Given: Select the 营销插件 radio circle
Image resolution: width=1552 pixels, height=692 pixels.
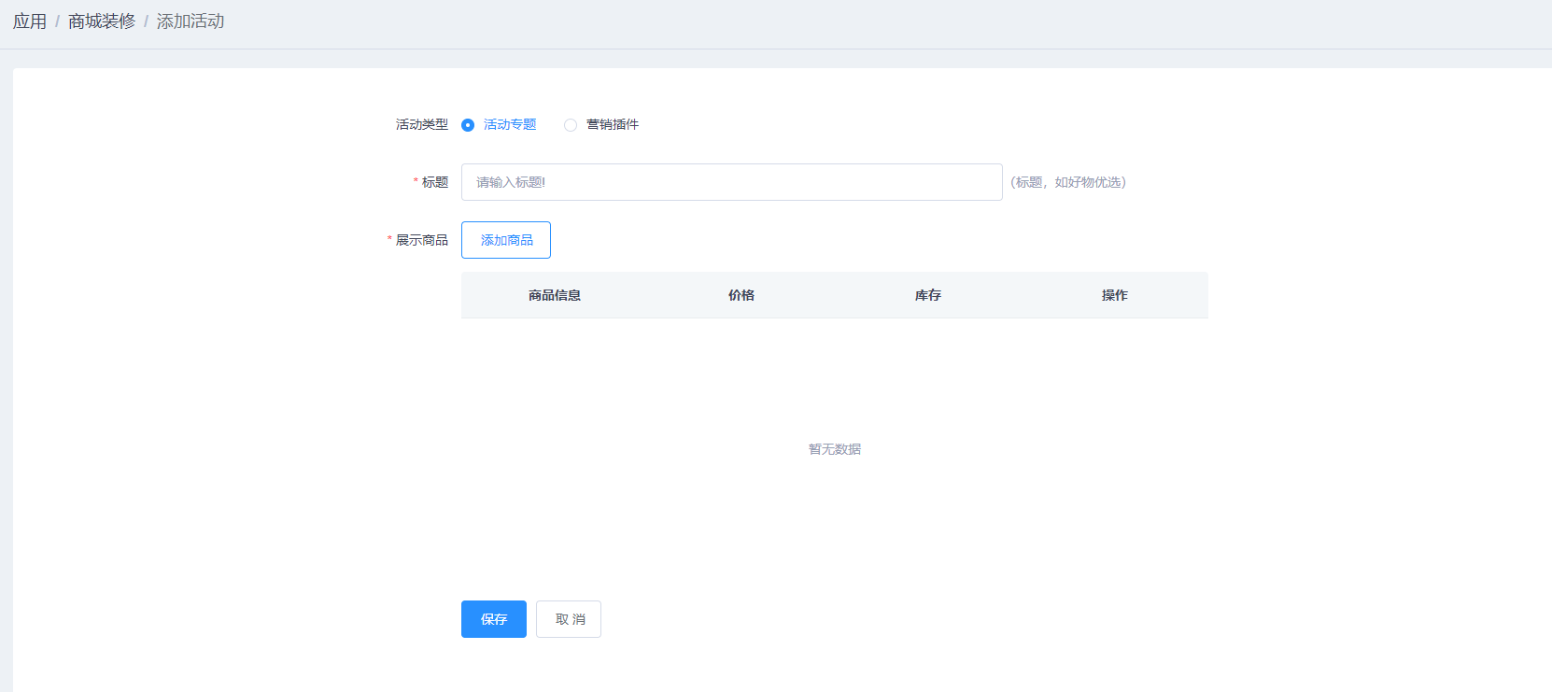Looking at the screenshot, I should coord(571,125).
